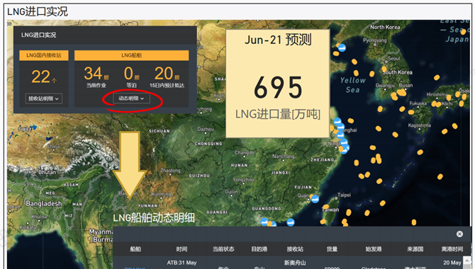This screenshot has width=475, height=269.
Task: Sort by the 目的港 column header
Action: (x=259, y=249)
